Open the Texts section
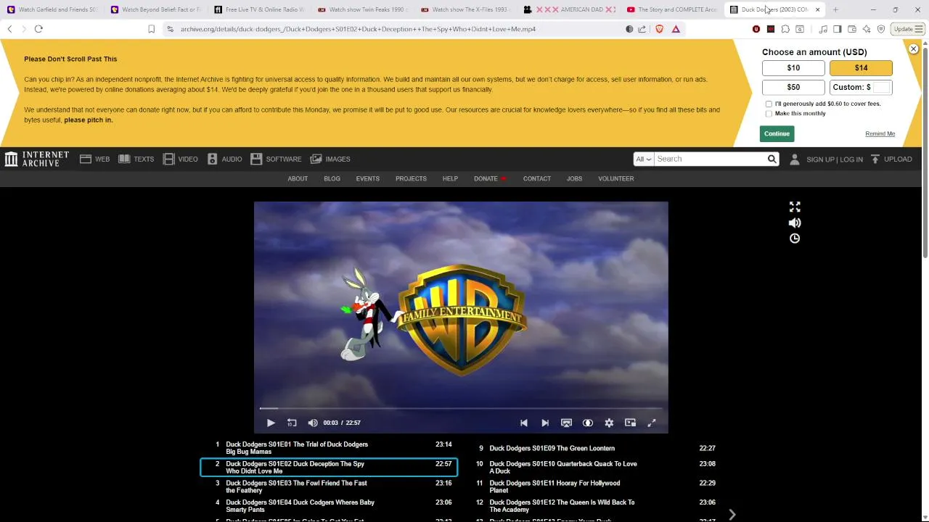Image resolution: width=929 pixels, height=522 pixels. tap(136, 159)
